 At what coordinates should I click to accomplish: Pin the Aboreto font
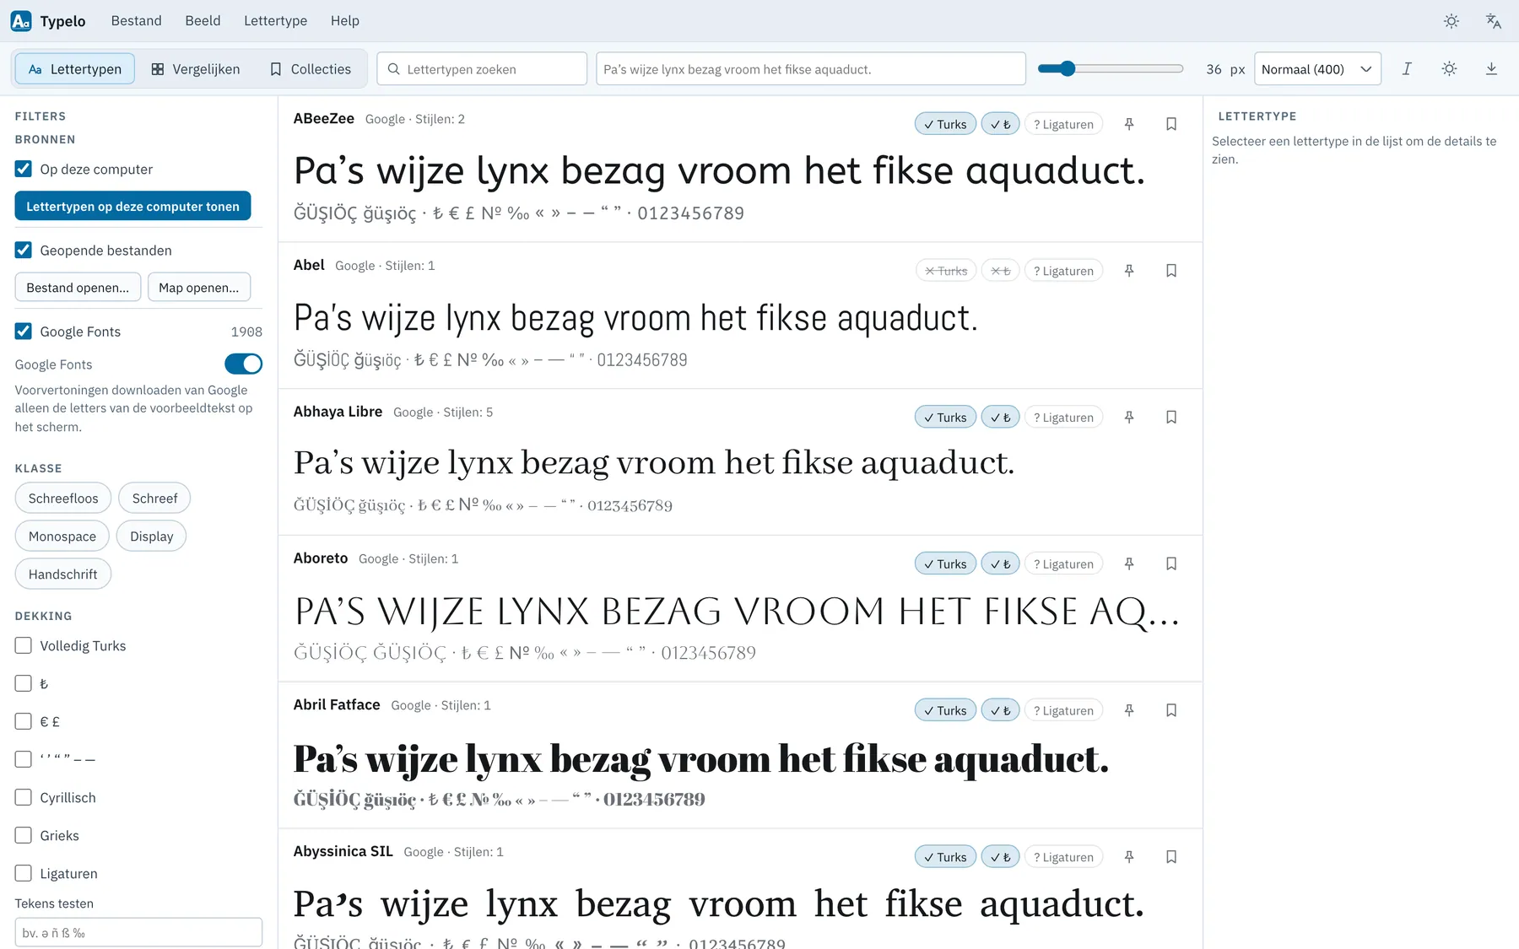[x=1129, y=563]
